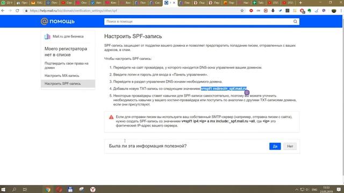
Task: Show hidden system tray icons
Action: coord(297,189)
